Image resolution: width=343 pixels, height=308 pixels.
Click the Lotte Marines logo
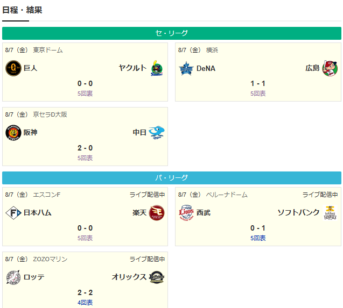click(x=13, y=277)
